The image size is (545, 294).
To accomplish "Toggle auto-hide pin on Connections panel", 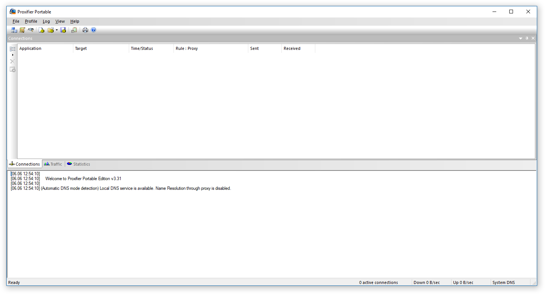I will [x=527, y=38].
